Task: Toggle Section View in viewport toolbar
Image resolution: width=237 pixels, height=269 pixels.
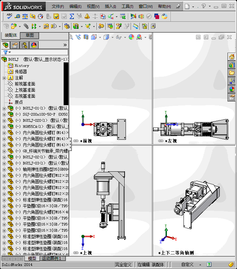Action: click(86, 37)
